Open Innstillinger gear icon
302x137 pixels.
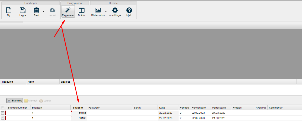click(x=115, y=10)
